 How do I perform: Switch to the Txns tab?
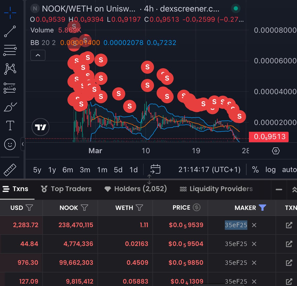(x=15, y=189)
